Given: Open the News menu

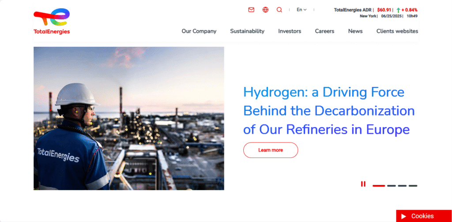Looking at the screenshot, I should point(355,31).
